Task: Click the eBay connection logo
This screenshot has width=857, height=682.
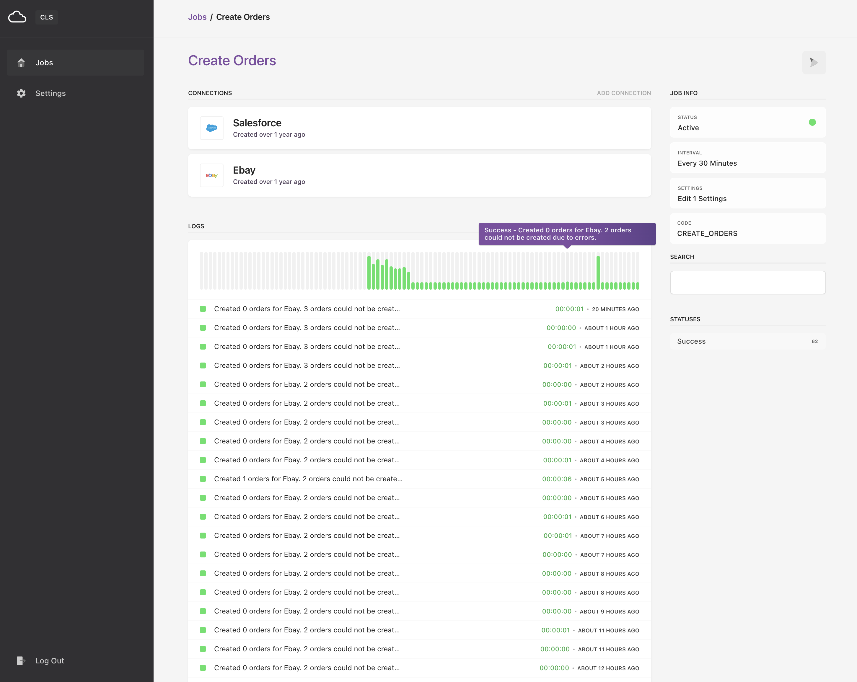Action: tap(211, 175)
